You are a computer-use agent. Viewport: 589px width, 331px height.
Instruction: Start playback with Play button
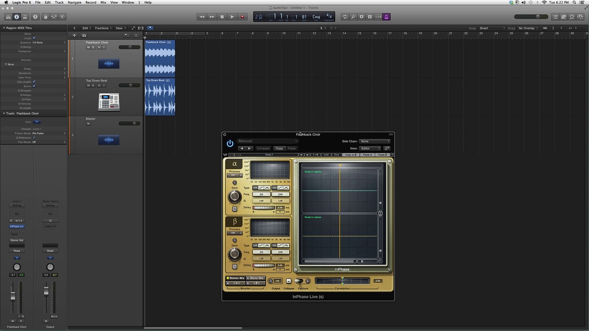coord(232,17)
